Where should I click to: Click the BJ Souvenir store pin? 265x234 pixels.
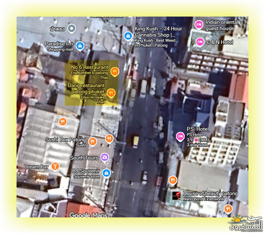pyautogui.click(x=106, y=173)
